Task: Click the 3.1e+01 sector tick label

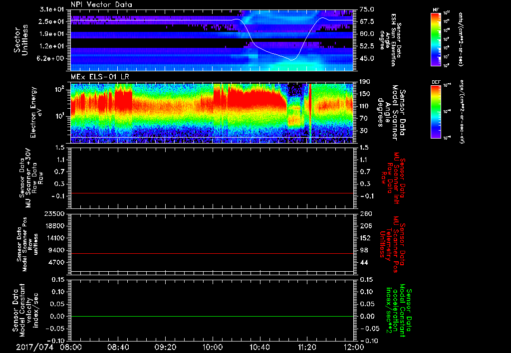Action: [52, 9]
